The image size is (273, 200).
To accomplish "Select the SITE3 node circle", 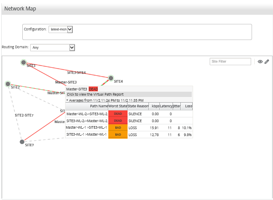I will [24, 62].
